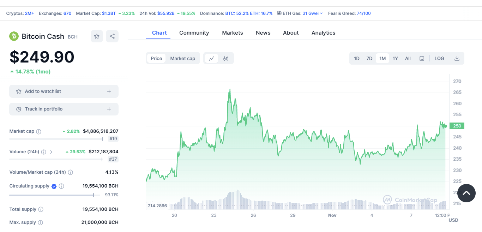This screenshot has height=232, width=482.
Task: Click market cap value $4,886,518,207
Action: coord(101,131)
